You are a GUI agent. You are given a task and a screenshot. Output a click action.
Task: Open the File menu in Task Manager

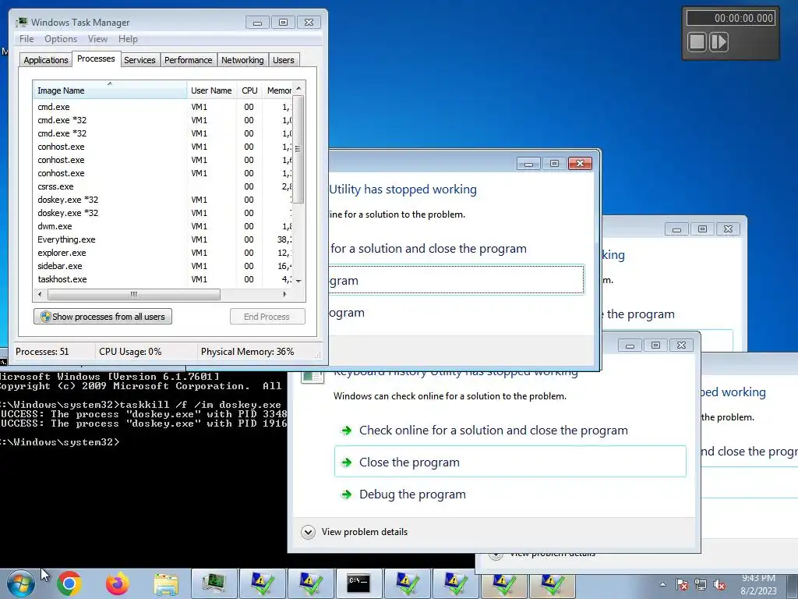pos(26,39)
